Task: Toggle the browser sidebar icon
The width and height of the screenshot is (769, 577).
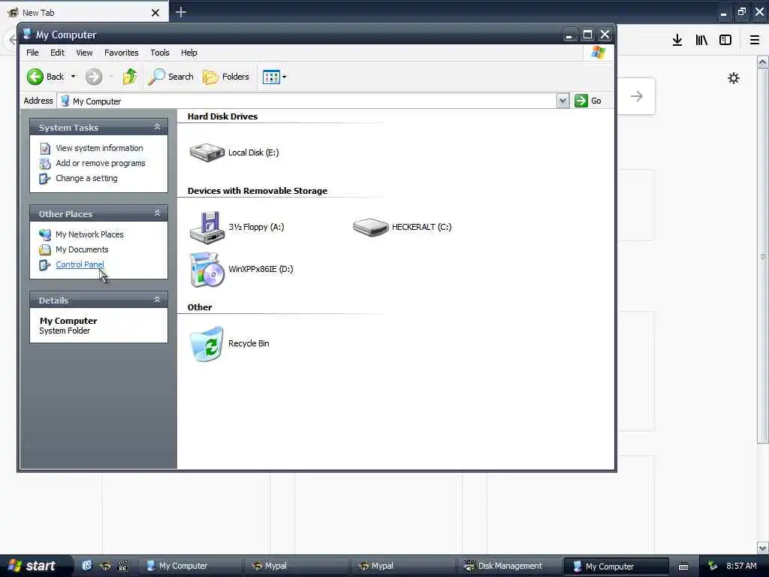Action: (x=725, y=40)
